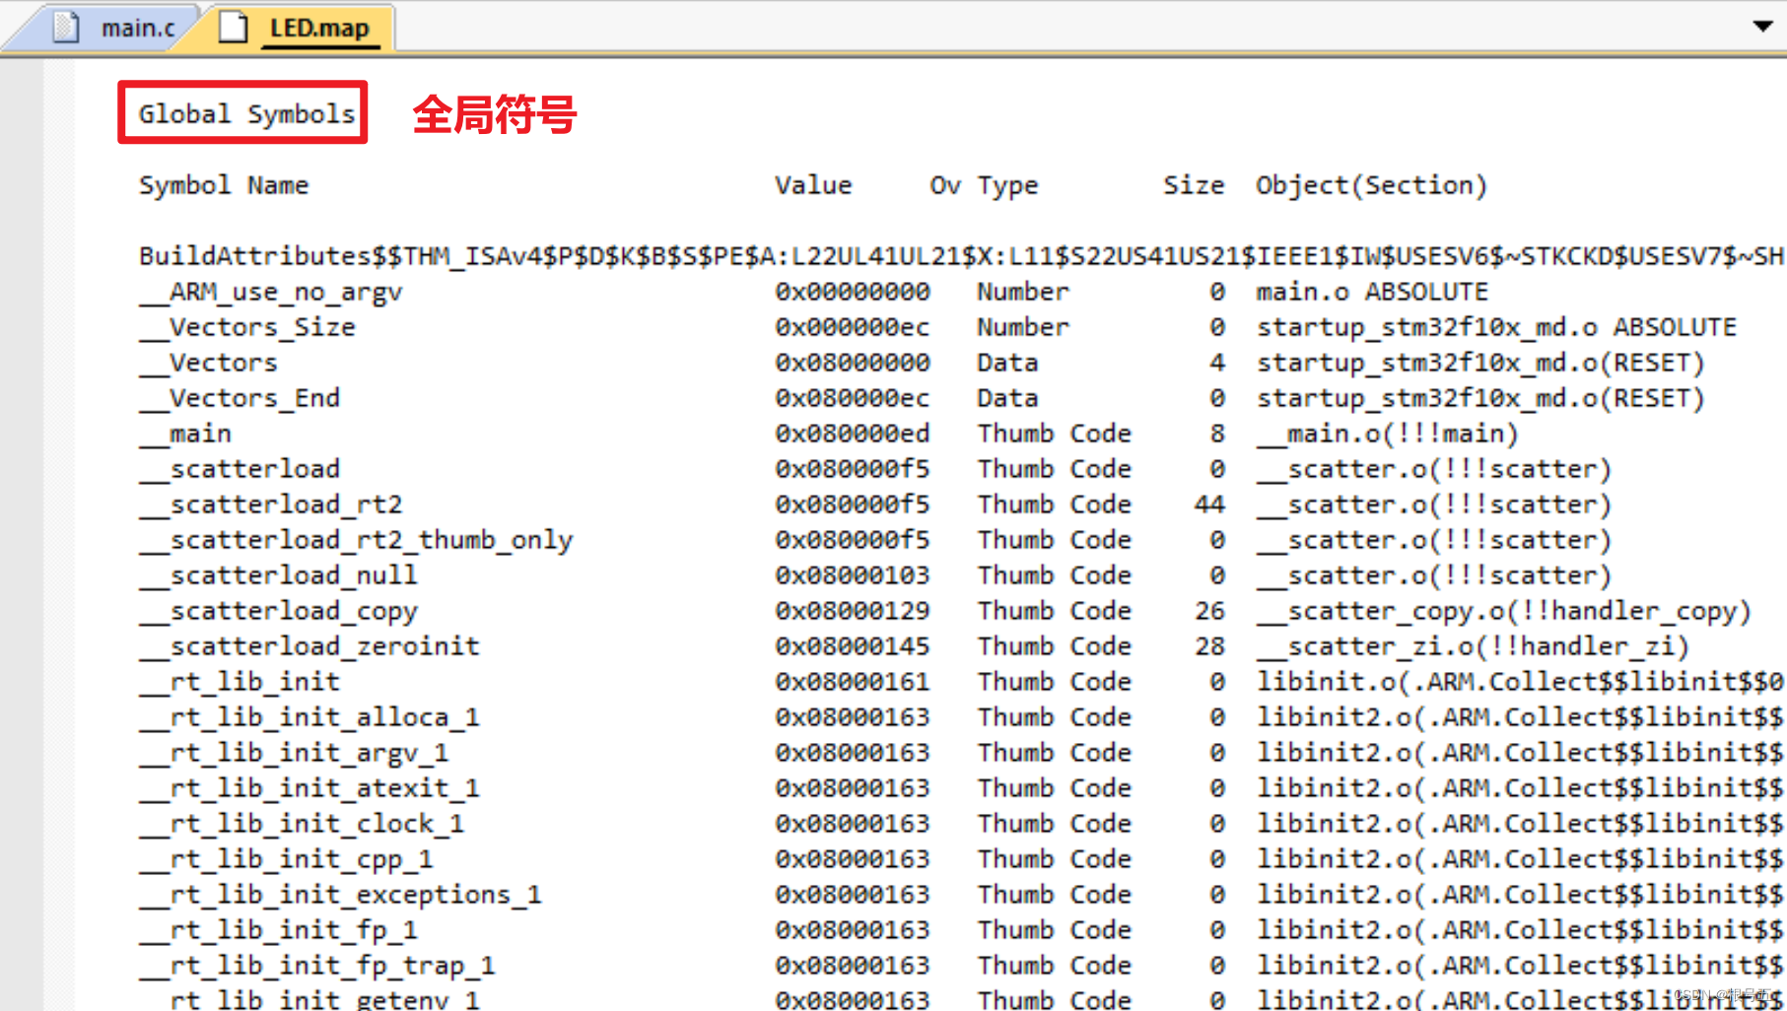Select the __scatterload_copy line
The image size is (1787, 1011).
[278, 611]
